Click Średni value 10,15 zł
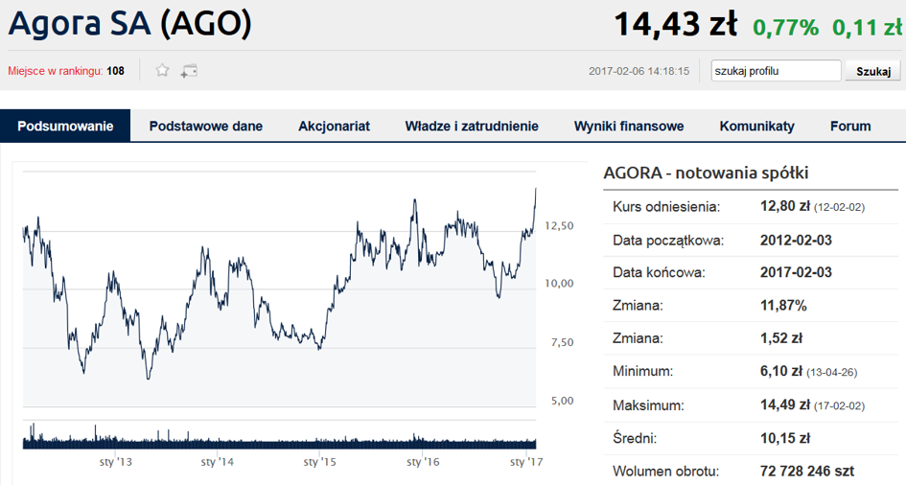 pyautogui.click(x=784, y=438)
